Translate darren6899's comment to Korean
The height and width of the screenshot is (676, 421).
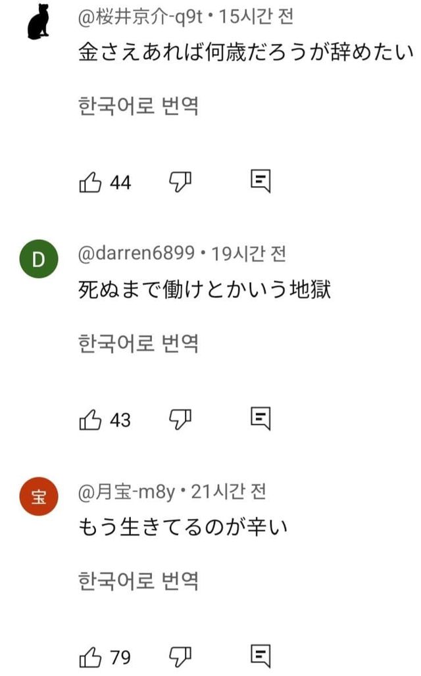click(138, 343)
